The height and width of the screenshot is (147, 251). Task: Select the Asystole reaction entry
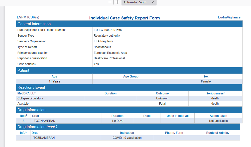click(23, 103)
